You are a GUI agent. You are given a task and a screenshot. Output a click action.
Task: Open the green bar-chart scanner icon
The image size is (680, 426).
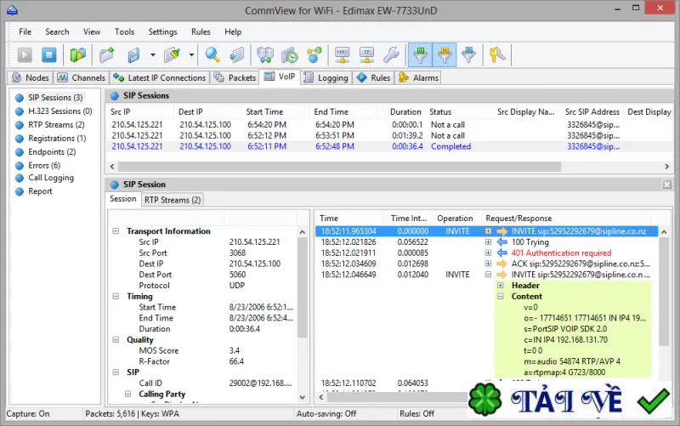(x=78, y=55)
